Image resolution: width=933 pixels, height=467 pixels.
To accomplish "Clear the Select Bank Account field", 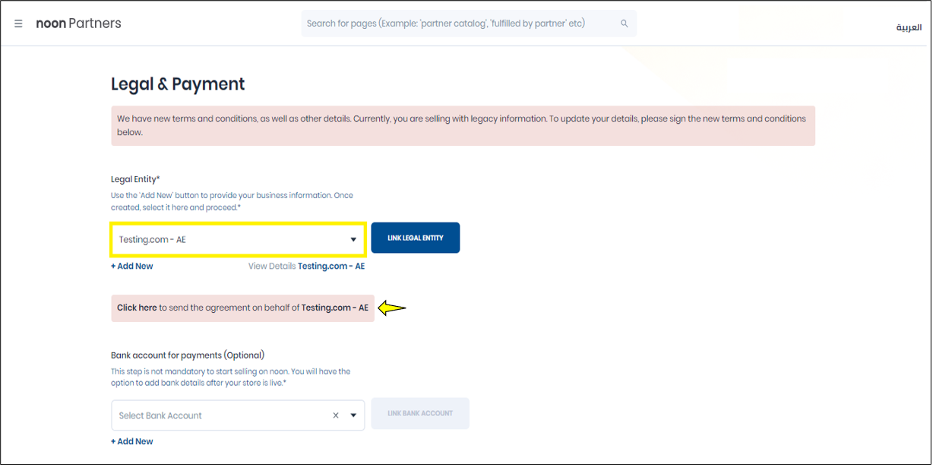I will click(x=336, y=415).
